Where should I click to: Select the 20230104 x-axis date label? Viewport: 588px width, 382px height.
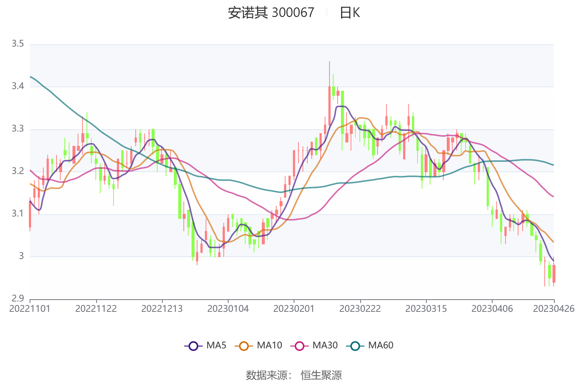tap(228, 309)
